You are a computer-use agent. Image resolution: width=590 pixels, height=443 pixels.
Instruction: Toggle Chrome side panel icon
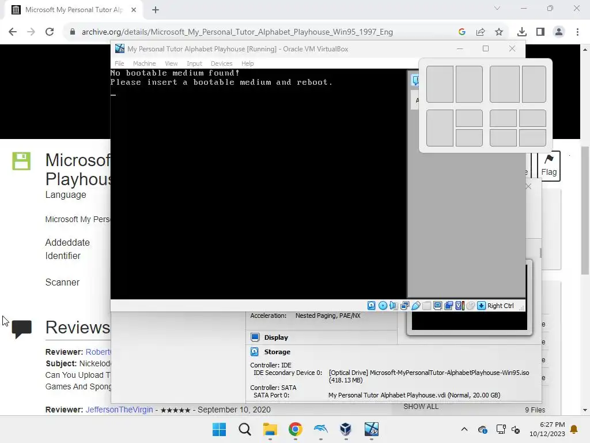click(540, 32)
